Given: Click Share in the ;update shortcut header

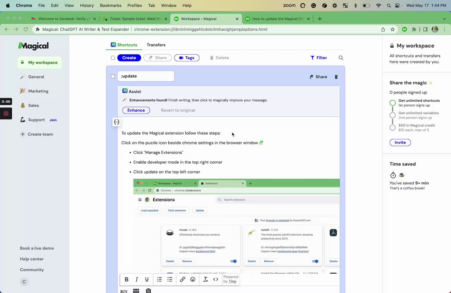Looking at the screenshot, I should (x=318, y=77).
